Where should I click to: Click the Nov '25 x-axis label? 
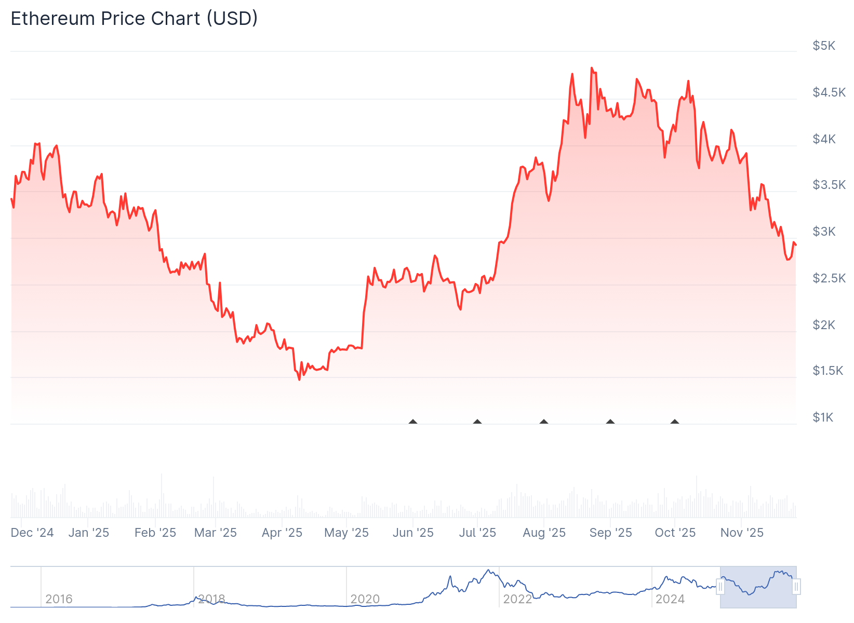(x=742, y=533)
